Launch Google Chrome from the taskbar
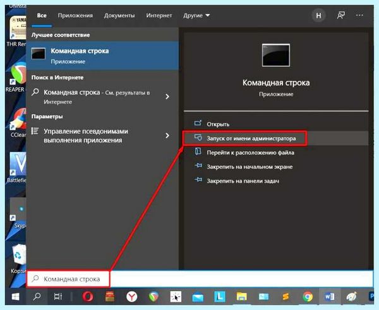Screen dimensions: 379x310 tap(308, 297)
